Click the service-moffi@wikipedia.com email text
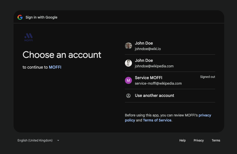This screenshot has height=154, width=237. point(158,83)
